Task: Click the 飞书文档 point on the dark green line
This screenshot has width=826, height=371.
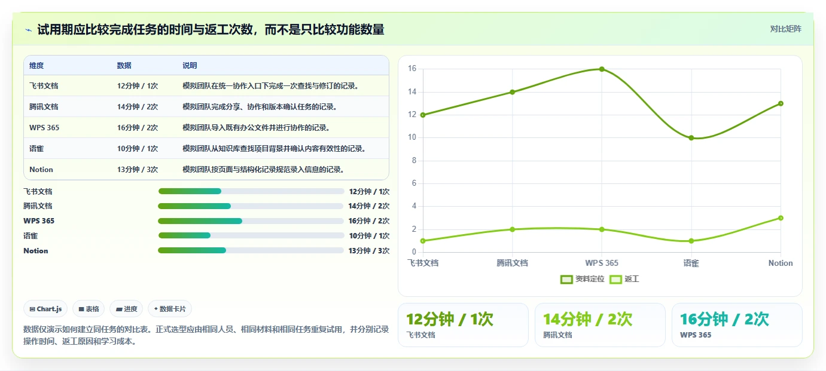Action: (423, 115)
